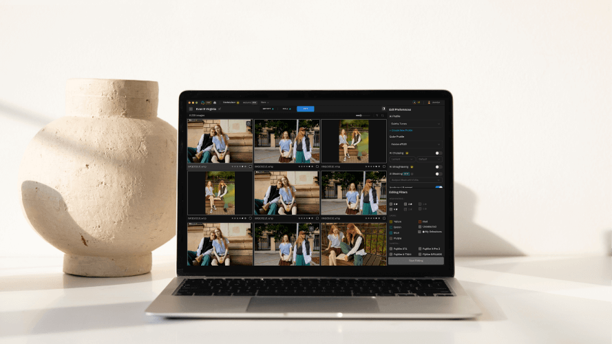
Task: Click the home icon in top bar
Action: (215, 102)
